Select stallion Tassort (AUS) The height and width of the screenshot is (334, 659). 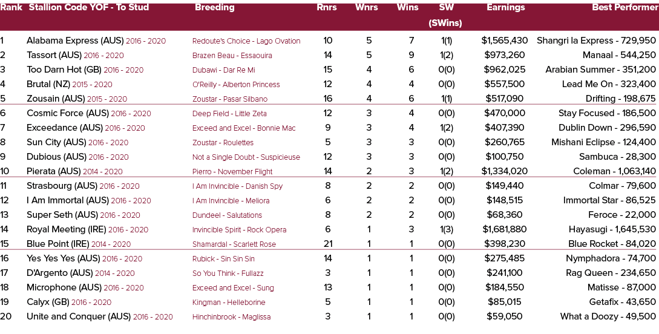coord(54,56)
